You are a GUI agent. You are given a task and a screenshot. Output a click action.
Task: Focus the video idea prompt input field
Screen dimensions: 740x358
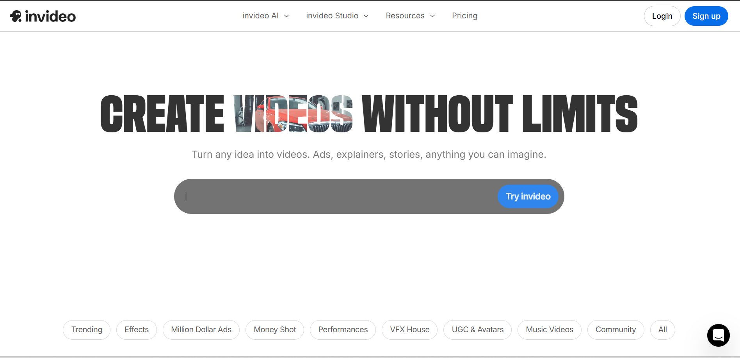(x=336, y=196)
